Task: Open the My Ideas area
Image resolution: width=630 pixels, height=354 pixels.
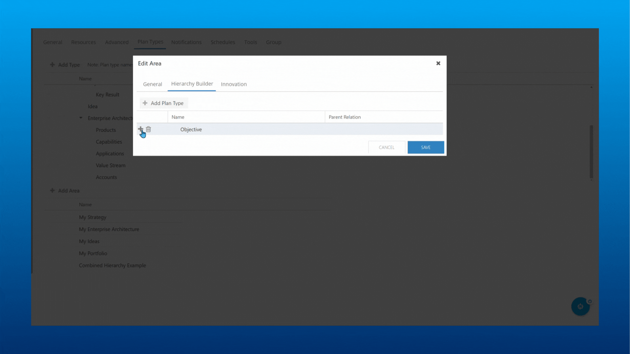Action: tap(89, 242)
